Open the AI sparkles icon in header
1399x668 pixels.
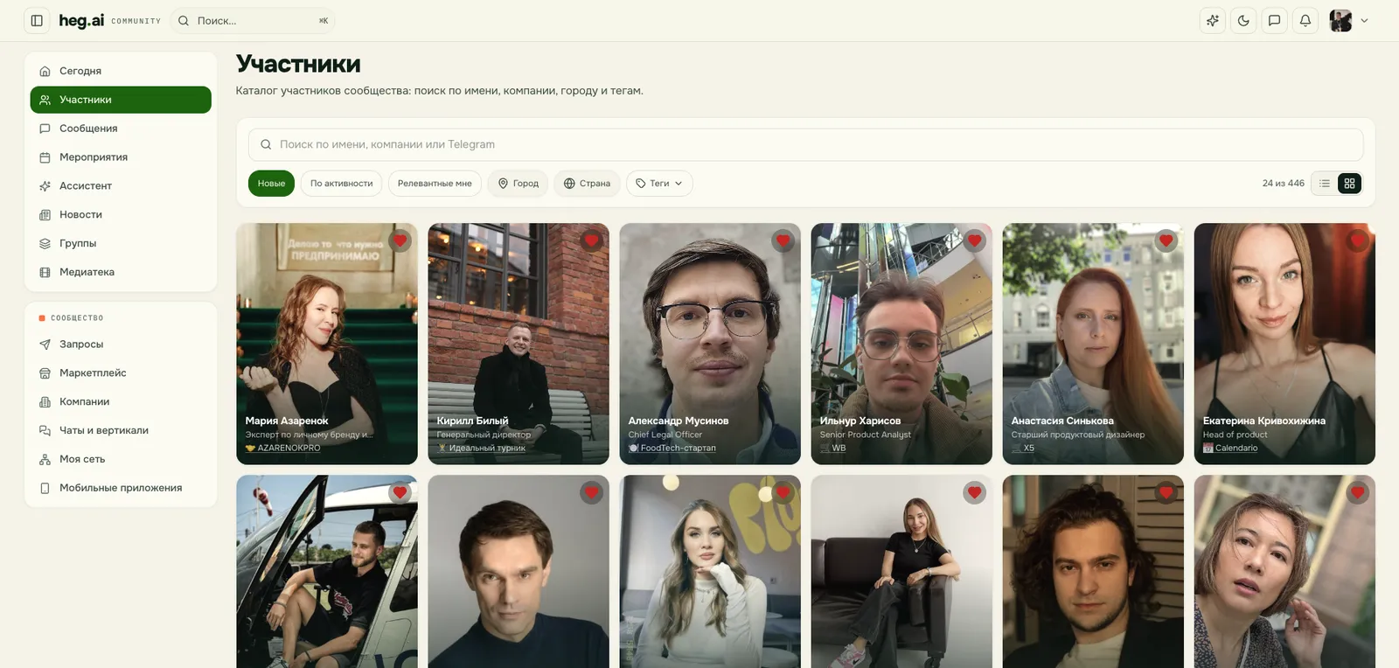click(1213, 20)
